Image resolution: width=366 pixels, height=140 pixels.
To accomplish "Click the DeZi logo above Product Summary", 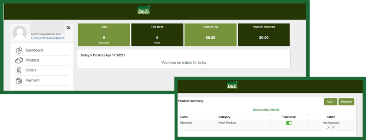I will (x=232, y=86).
